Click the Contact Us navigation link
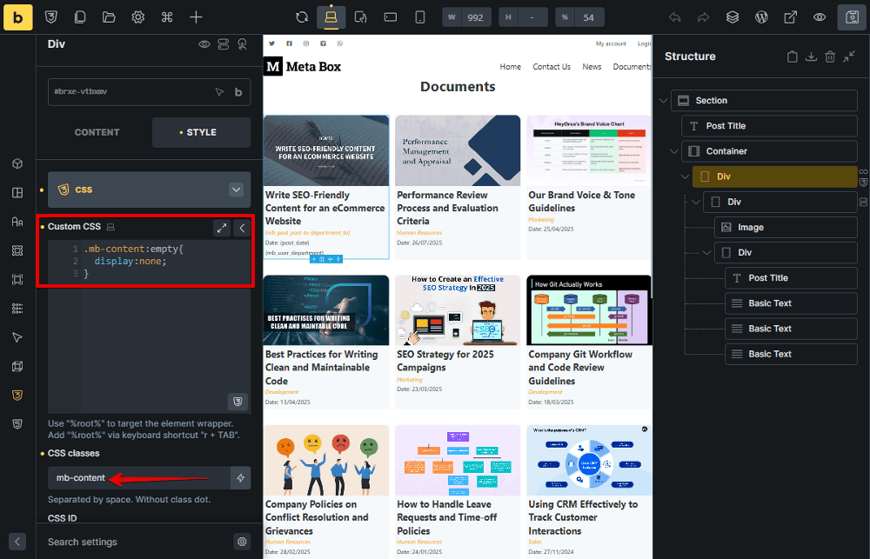 552,67
